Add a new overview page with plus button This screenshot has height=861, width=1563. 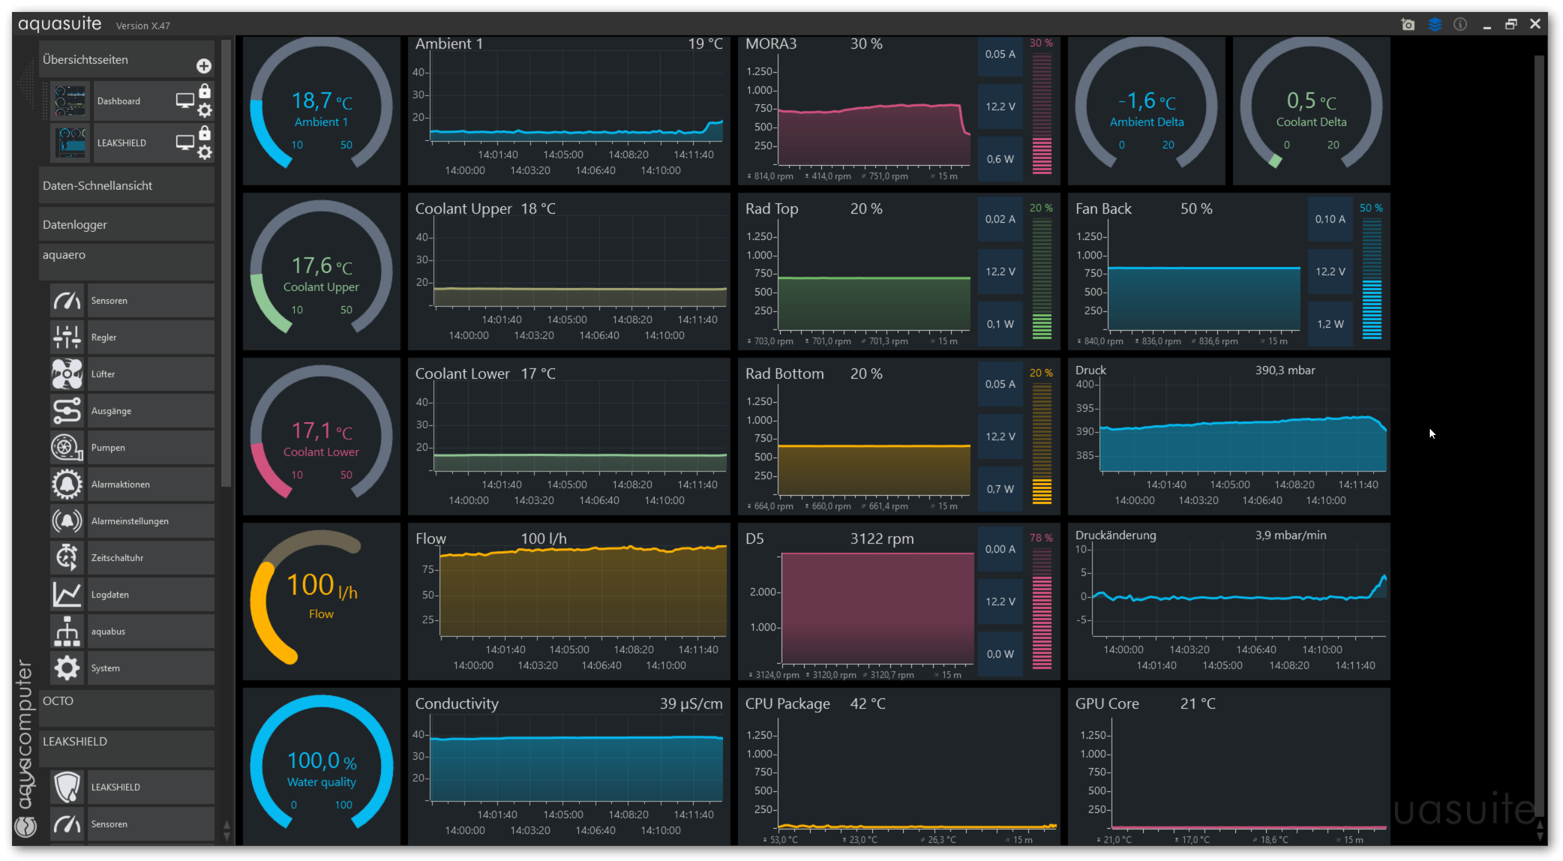click(x=204, y=65)
